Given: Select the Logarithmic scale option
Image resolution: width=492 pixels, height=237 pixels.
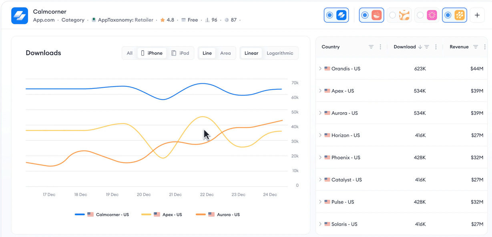Looking at the screenshot, I should (x=280, y=53).
